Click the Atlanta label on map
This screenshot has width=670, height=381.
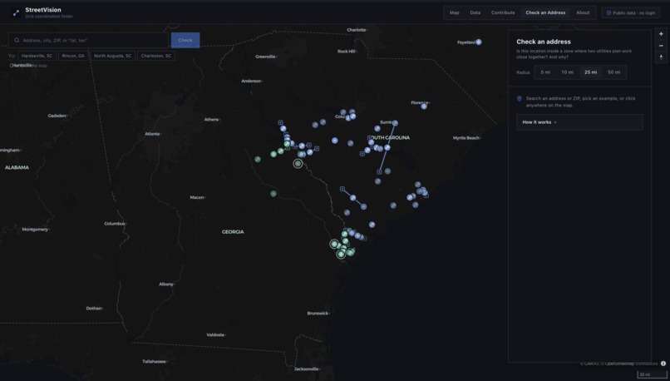point(152,134)
